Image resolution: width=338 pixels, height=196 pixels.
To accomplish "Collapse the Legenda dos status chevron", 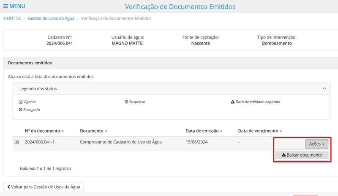I will point(324,88).
